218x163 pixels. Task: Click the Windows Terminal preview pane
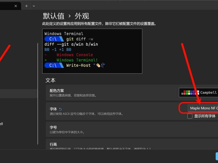pyautogui.click(x=92, y=51)
